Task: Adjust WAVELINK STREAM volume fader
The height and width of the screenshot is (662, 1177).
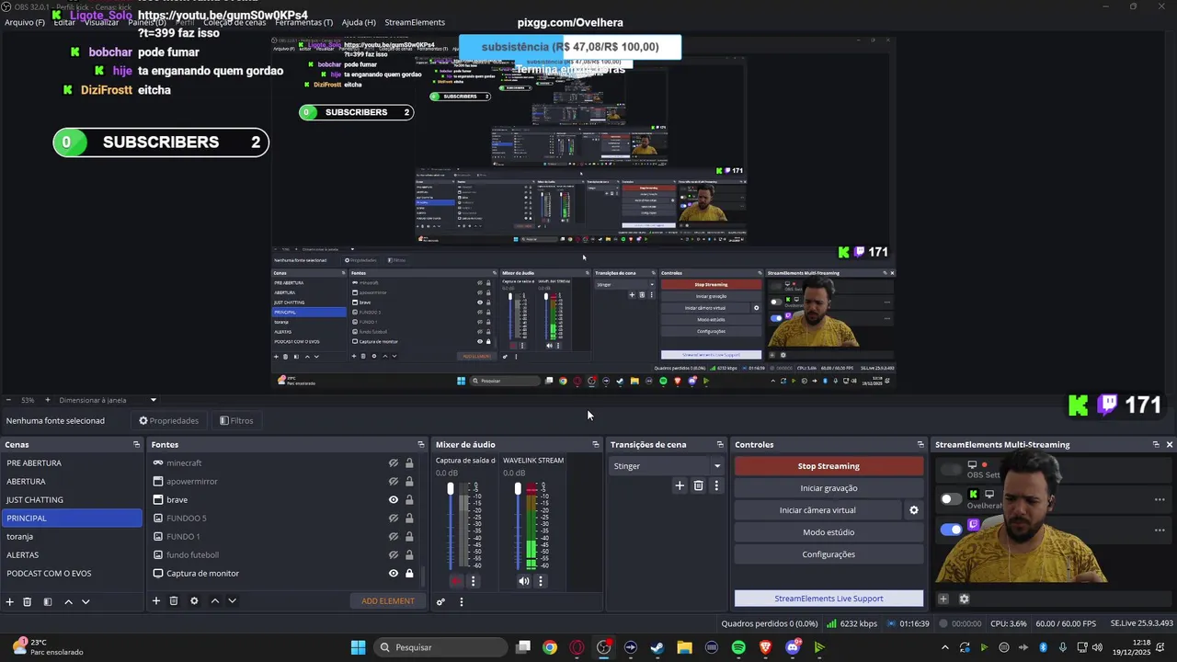Action: point(518,488)
